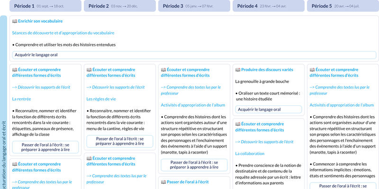Open Activités d'appropriation de l'album in Période 3
This screenshot has height=189, width=379.
pos(193,105)
